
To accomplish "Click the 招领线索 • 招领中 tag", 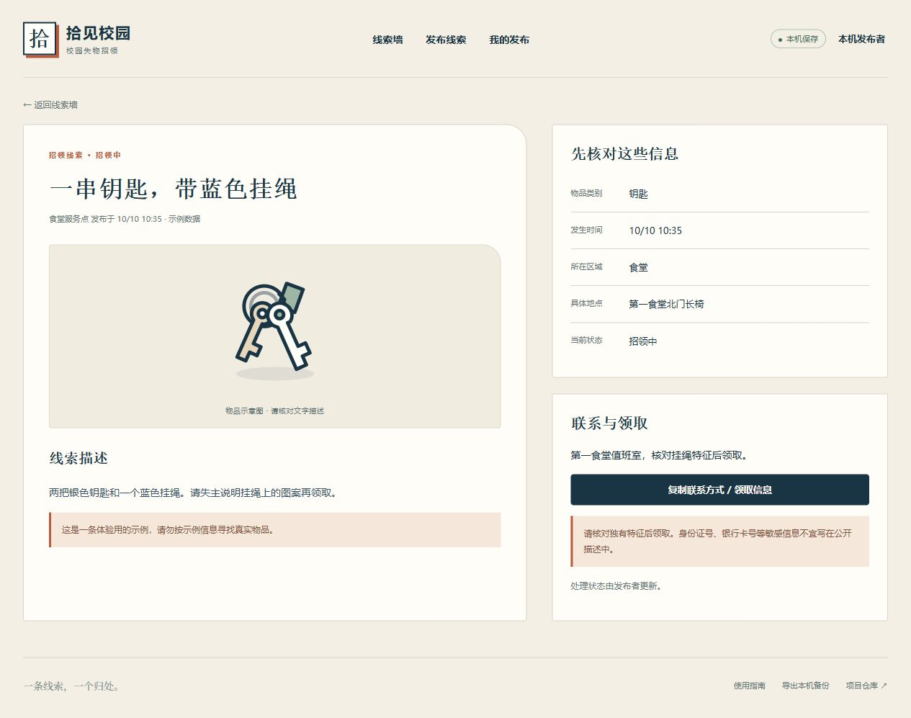I will point(85,155).
